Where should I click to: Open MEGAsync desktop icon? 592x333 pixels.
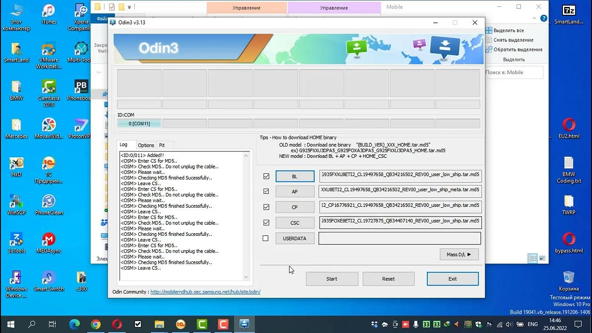[49, 243]
